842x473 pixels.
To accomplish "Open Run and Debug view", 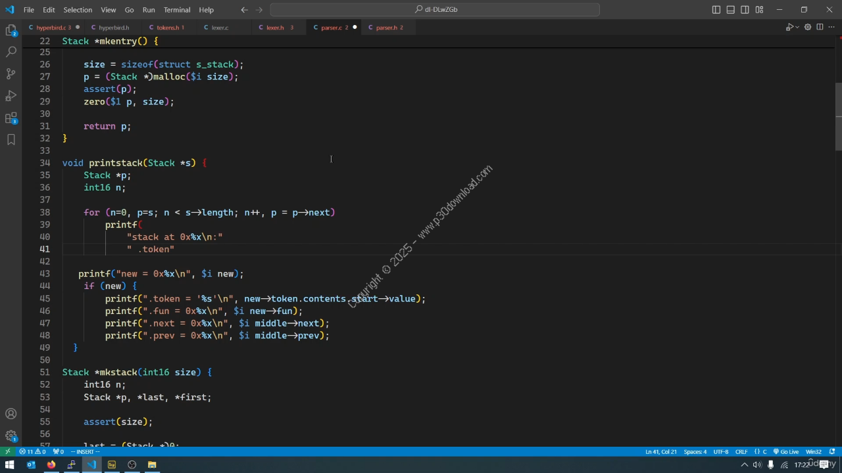I will [x=11, y=96].
